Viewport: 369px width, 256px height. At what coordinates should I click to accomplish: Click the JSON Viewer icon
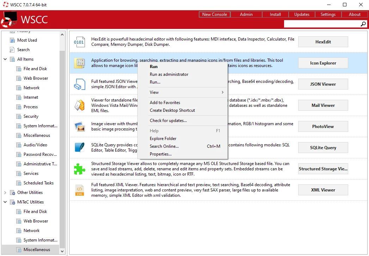(x=79, y=84)
